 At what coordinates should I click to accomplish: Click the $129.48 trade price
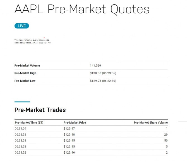tap(69, 135)
